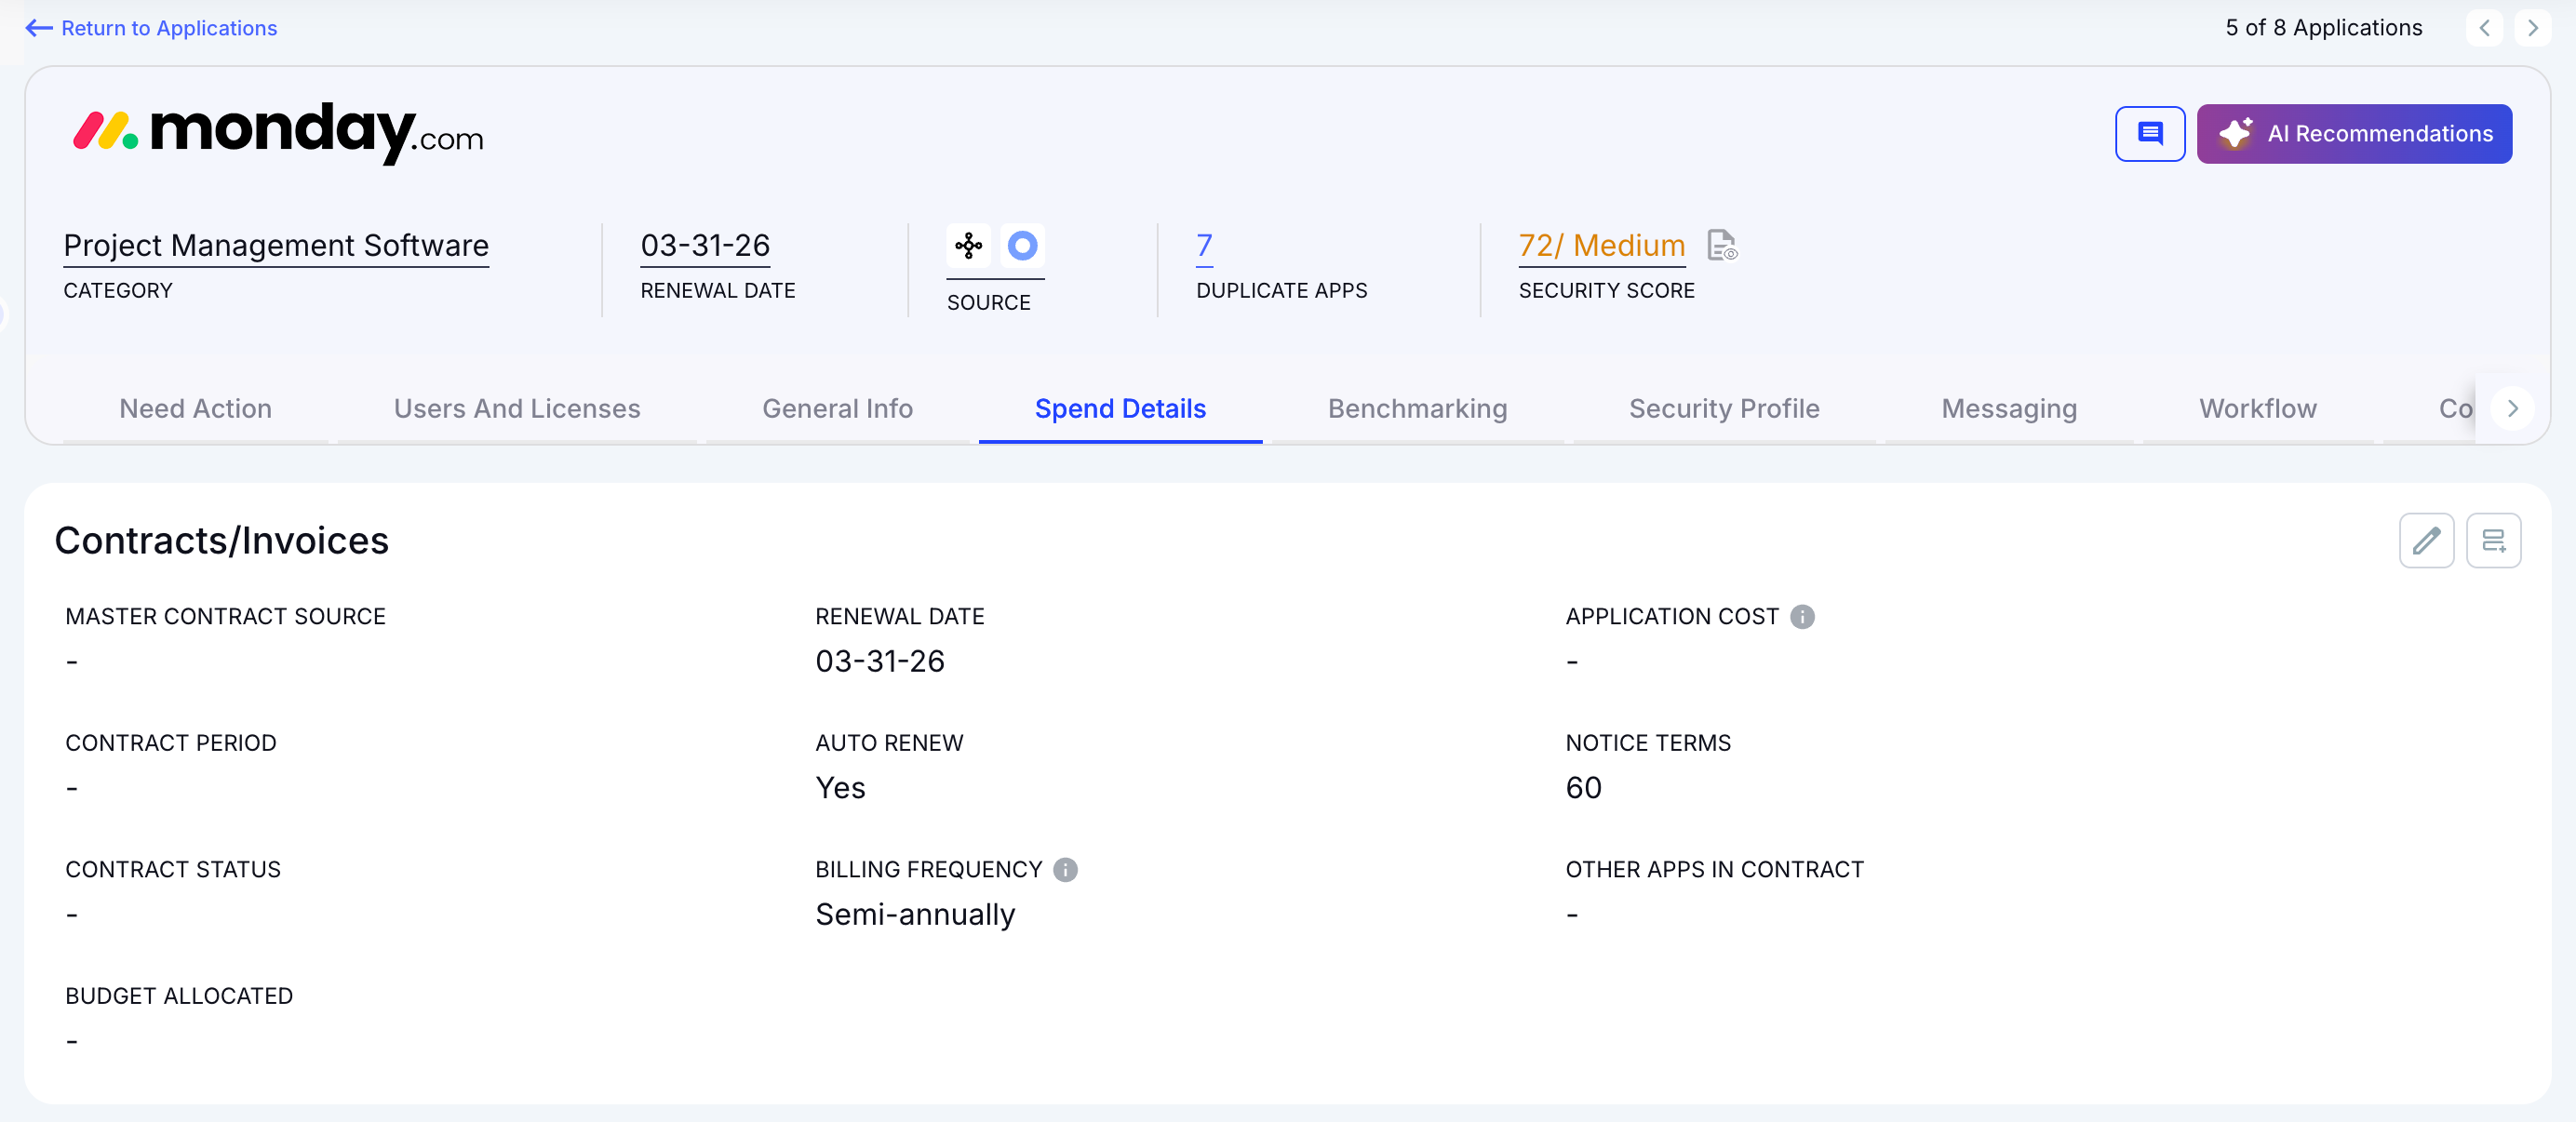Switch to the Users And Licenses tab
The image size is (2576, 1122).
(516, 409)
